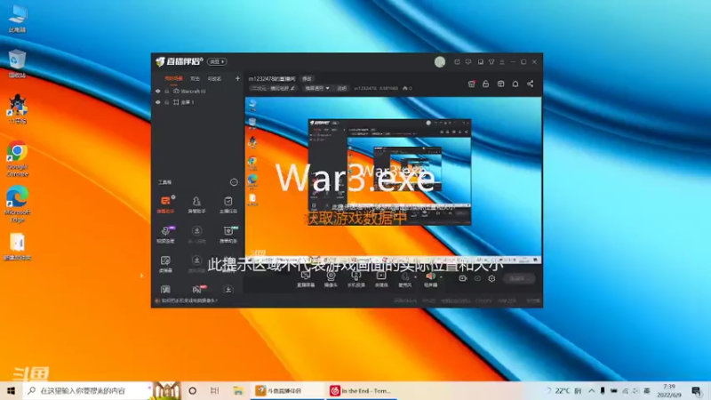Toggle the unlock padlock icon in the top bar

click(x=485, y=84)
